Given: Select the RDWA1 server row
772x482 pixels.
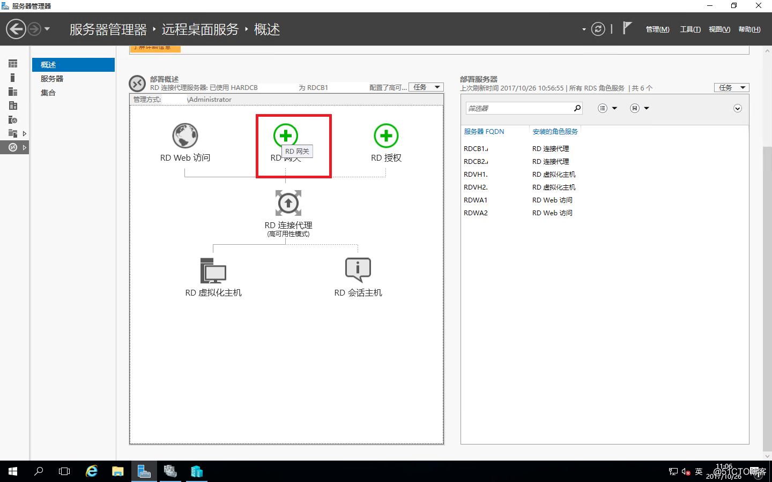Looking at the screenshot, I should [x=605, y=200].
